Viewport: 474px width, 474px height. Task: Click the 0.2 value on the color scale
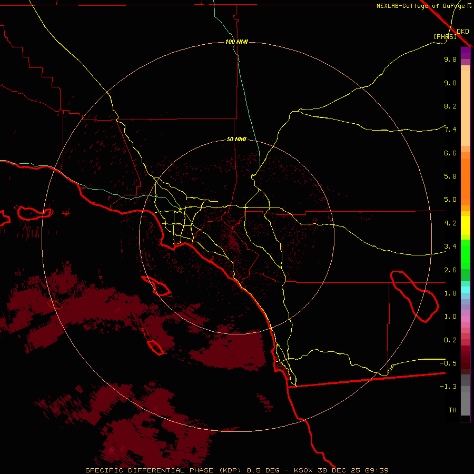point(450,340)
